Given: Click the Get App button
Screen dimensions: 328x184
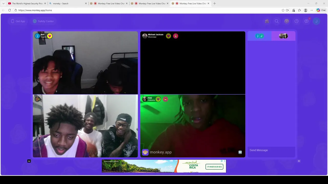Looking at the screenshot, I should 18,21.
